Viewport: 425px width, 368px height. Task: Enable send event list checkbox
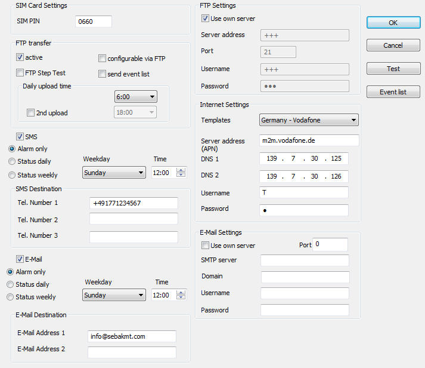click(x=102, y=73)
